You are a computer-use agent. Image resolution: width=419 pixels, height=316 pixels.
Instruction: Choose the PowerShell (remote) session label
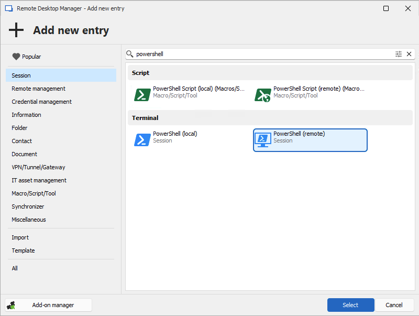click(299, 134)
